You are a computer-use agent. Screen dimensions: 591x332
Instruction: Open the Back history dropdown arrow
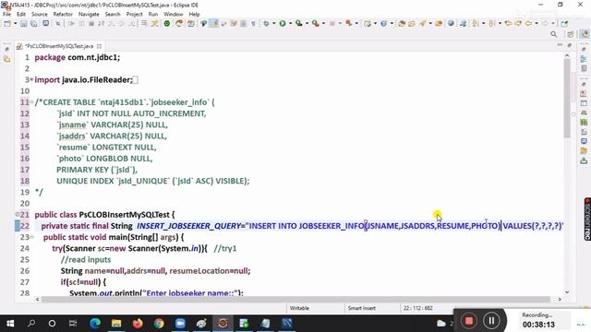537,24
